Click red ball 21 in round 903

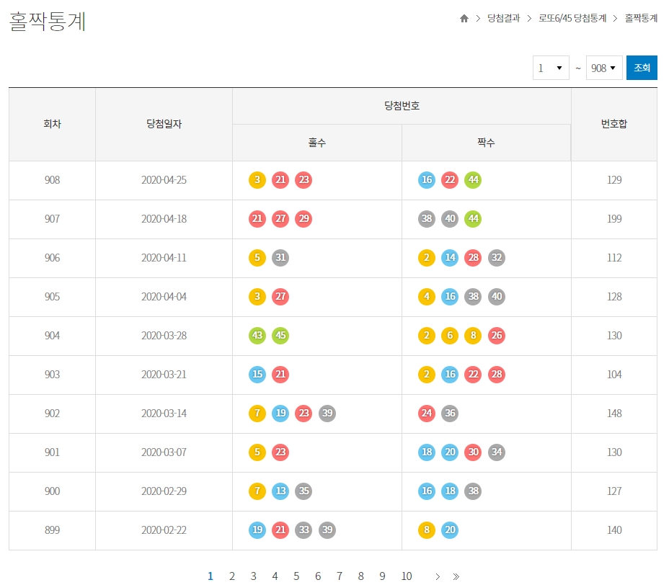coord(280,375)
